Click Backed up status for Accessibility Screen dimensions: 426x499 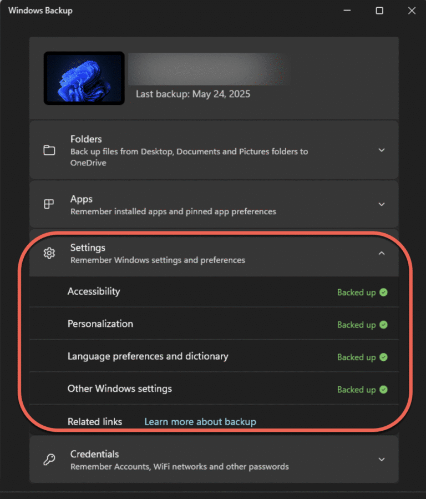pyautogui.click(x=356, y=293)
